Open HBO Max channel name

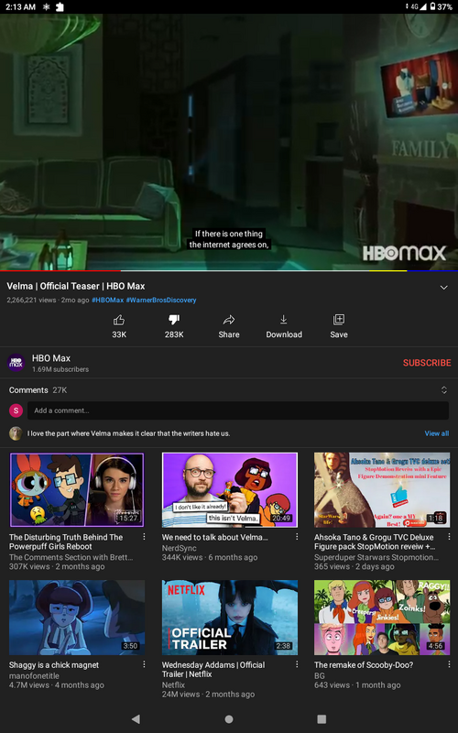click(x=51, y=358)
